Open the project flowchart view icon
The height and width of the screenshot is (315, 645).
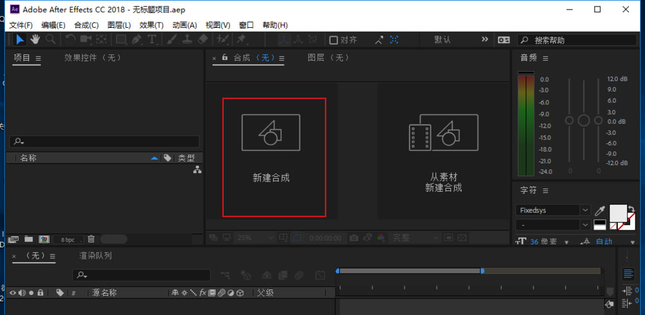pyautogui.click(x=197, y=169)
